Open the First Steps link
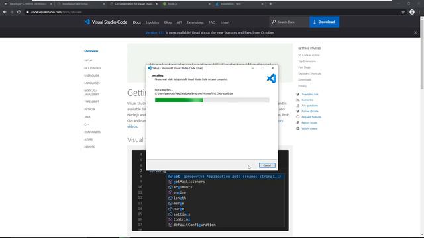This screenshot has height=238, width=424. pos(304,67)
